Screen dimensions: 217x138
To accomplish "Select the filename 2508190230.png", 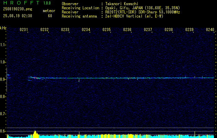I will click(18, 9).
